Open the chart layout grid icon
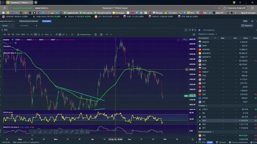This screenshot has width=257, height=144. pos(101,34)
